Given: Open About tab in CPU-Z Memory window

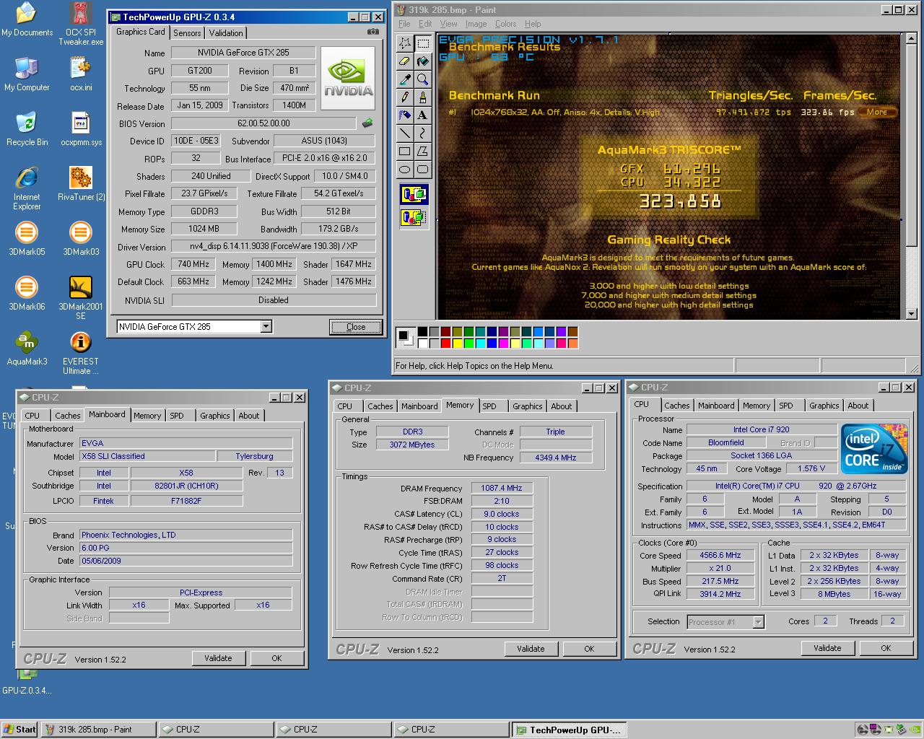Looking at the screenshot, I should pyautogui.click(x=562, y=406).
